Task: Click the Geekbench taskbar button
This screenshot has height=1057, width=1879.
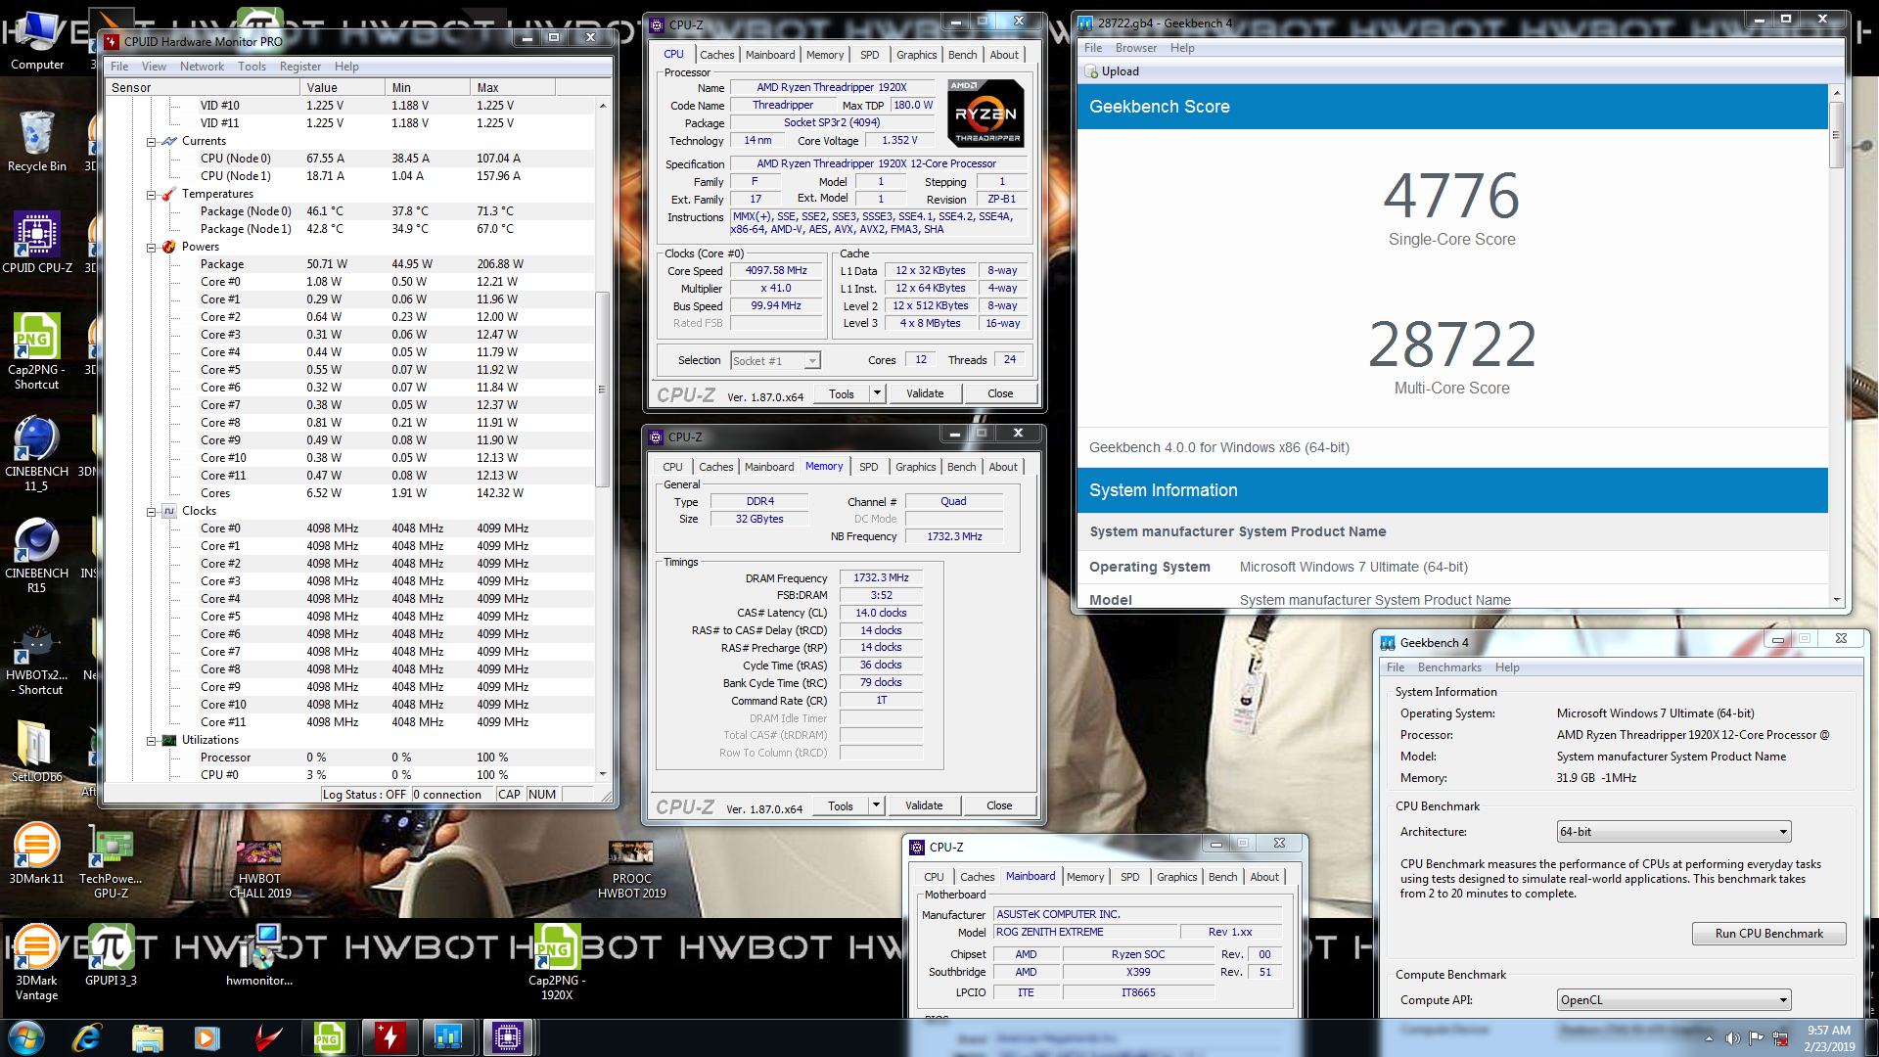Action: click(x=448, y=1037)
